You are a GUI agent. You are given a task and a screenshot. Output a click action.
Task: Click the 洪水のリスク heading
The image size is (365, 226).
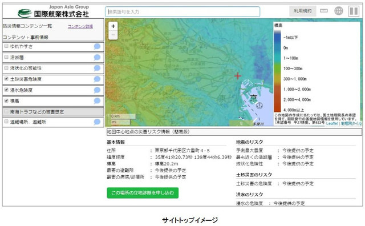point(250,195)
